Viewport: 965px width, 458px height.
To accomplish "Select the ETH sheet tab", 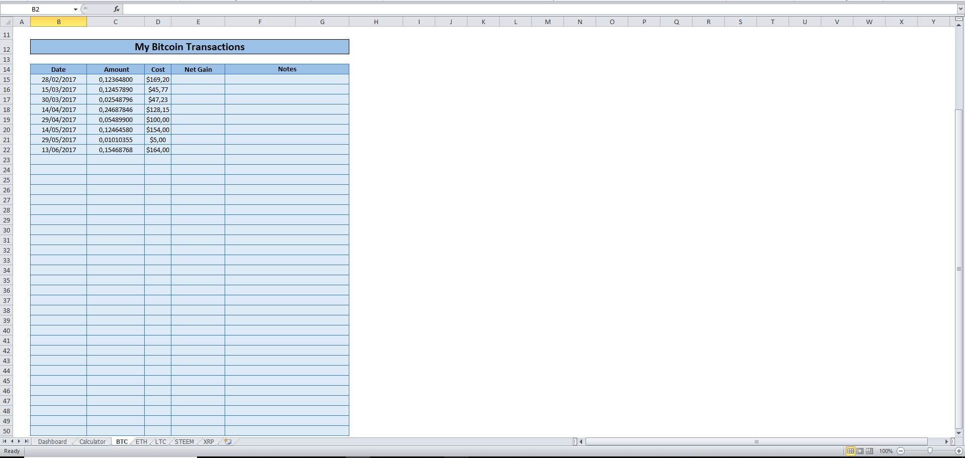I will (141, 442).
